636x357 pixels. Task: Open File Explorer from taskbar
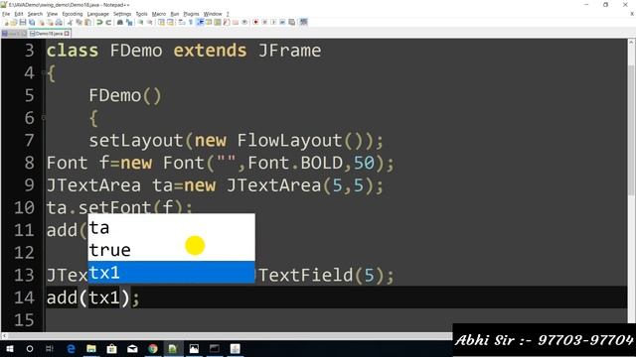pos(91,348)
